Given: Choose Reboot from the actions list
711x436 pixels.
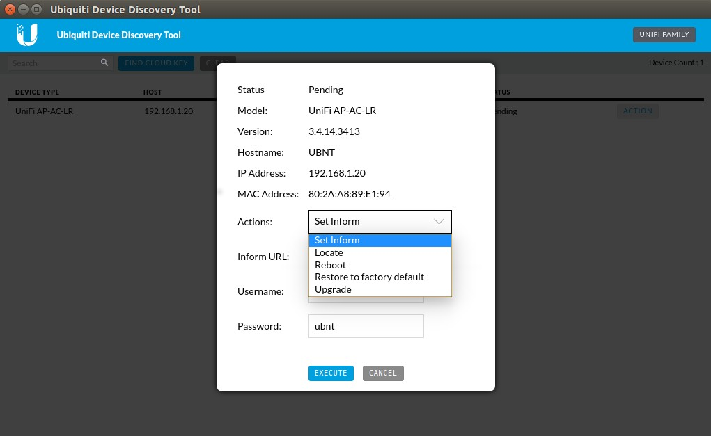Looking at the screenshot, I should pyautogui.click(x=380, y=265).
